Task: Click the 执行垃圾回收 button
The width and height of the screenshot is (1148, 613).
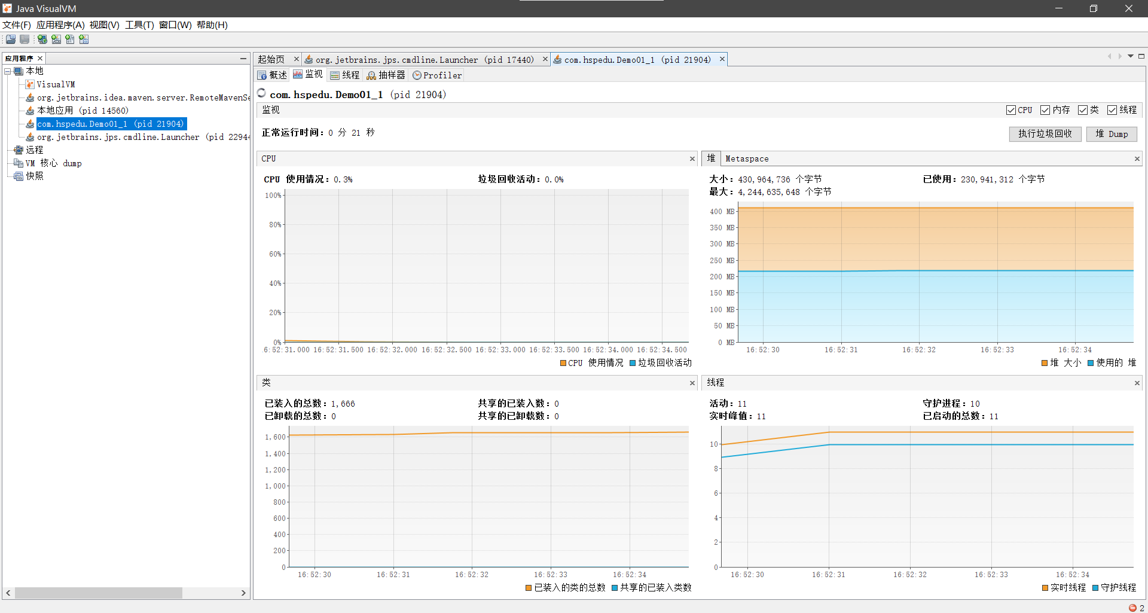Action: point(1045,134)
